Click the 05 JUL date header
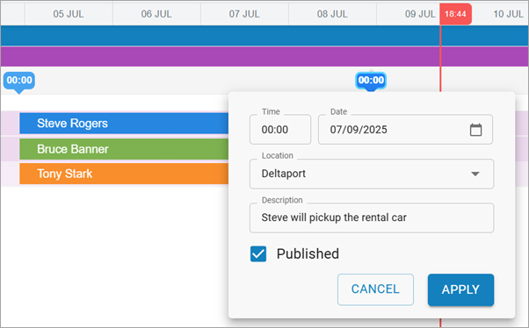This screenshot has height=328, width=529. 69,14
